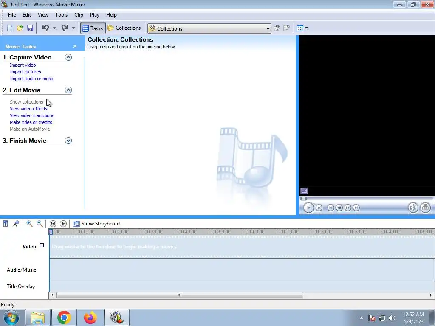Click the preview Play button

308,208
